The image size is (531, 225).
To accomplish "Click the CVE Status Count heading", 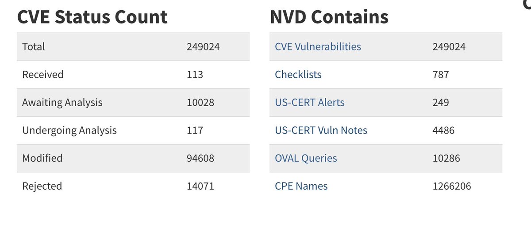I will coord(92,17).
